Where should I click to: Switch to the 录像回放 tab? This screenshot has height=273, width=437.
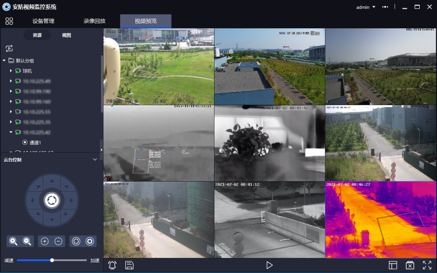(x=94, y=21)
